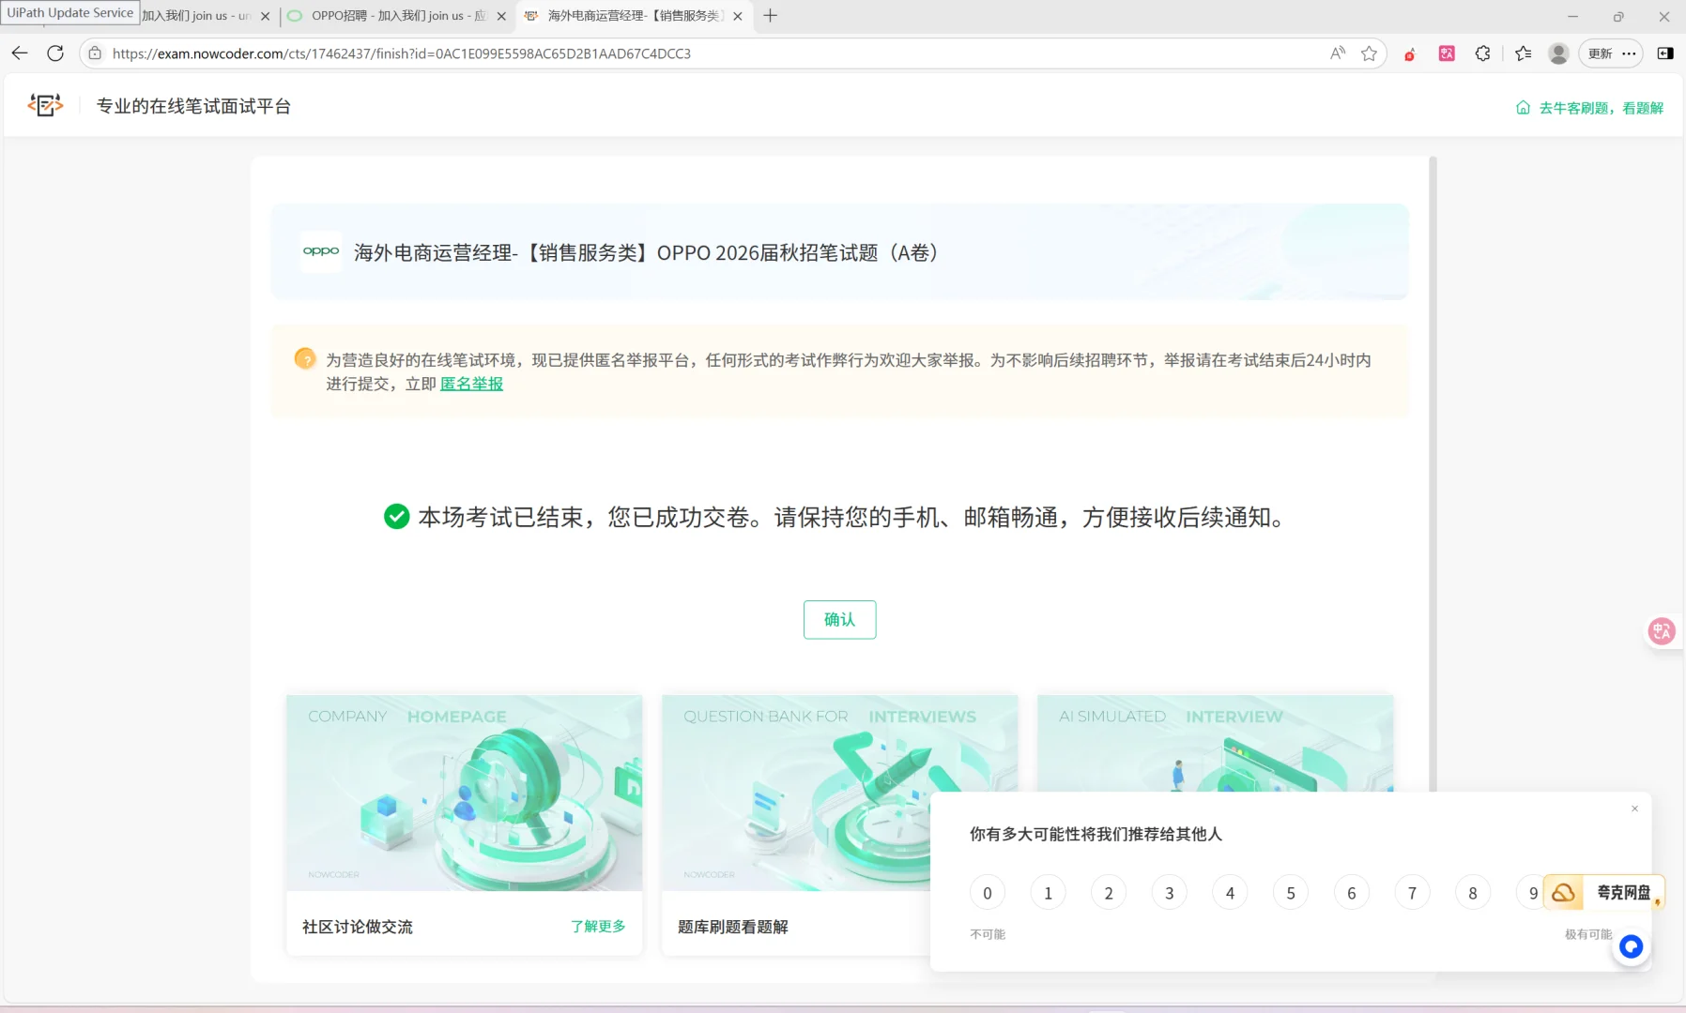Viewport: 1686px width, 1013px height.
Task: Open a new browser tab
Action: point(771,15)
